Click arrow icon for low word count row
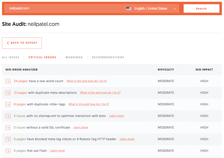 click(x=8, y=81)
